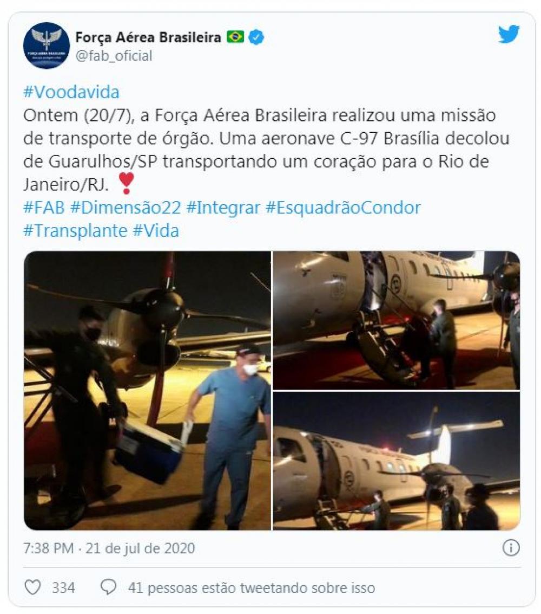Open replies via the speech bubble icon
This screenshot has width=541, height=614.
[x=108, y=587]
